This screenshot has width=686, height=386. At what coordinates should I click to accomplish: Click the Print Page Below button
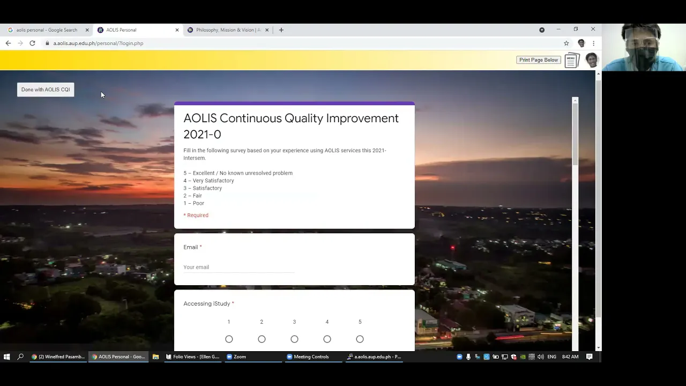[x=538, y=60]
